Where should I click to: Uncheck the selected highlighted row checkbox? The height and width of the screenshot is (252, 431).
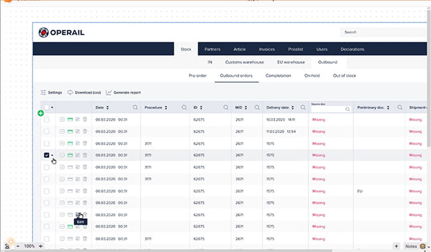(46, 155)
